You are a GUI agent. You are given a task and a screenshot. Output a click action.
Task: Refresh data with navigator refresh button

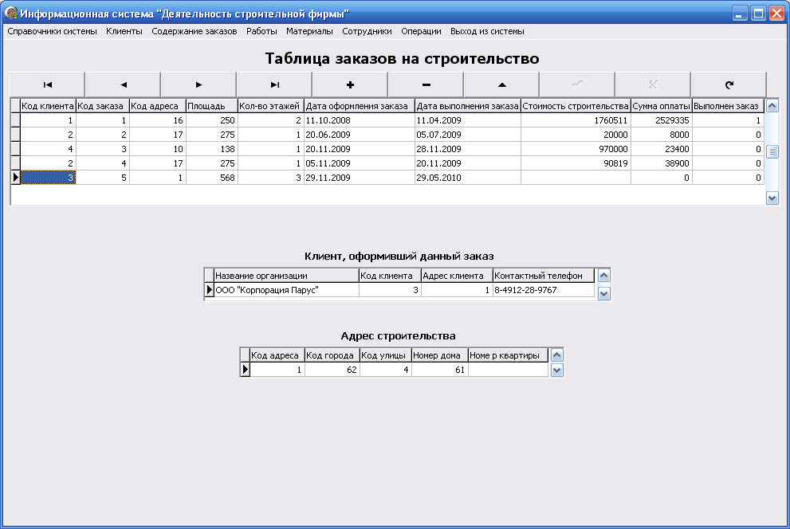(729, 84)
